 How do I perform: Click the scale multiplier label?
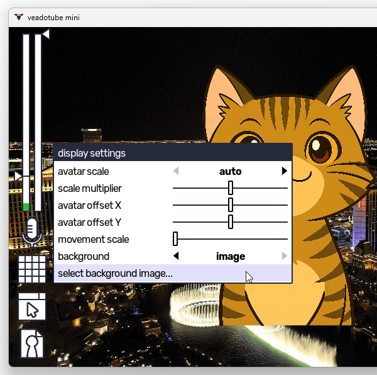(x=90, y=189)
